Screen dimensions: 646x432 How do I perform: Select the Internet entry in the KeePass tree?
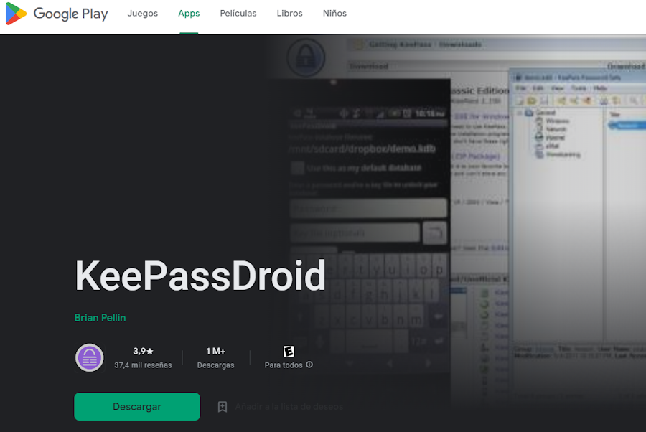554,137
